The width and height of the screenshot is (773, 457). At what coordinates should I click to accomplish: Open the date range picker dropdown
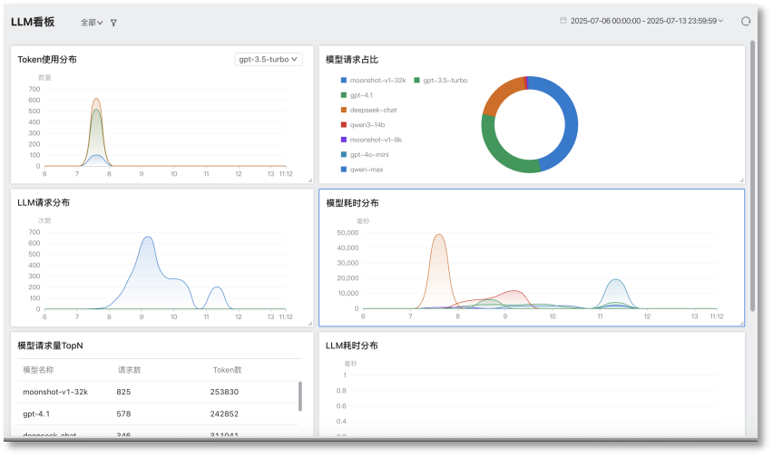[646, 20]
